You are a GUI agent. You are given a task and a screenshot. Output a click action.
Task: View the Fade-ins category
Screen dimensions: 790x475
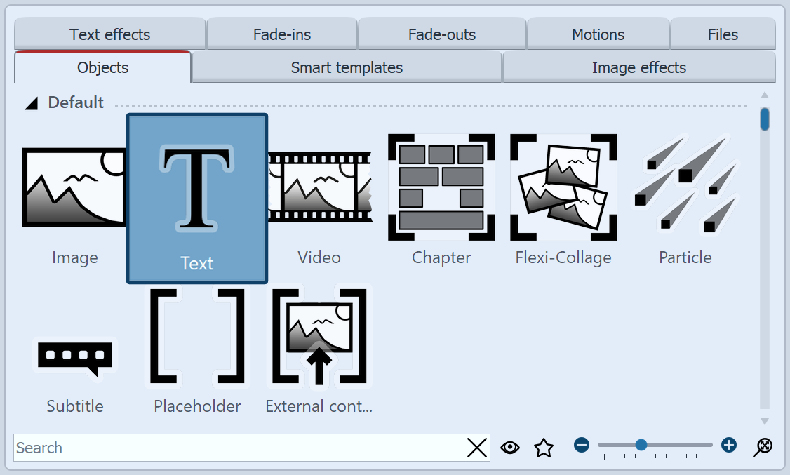coord(281,34)
